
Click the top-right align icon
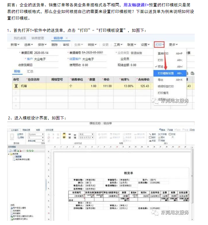[75, 135]
